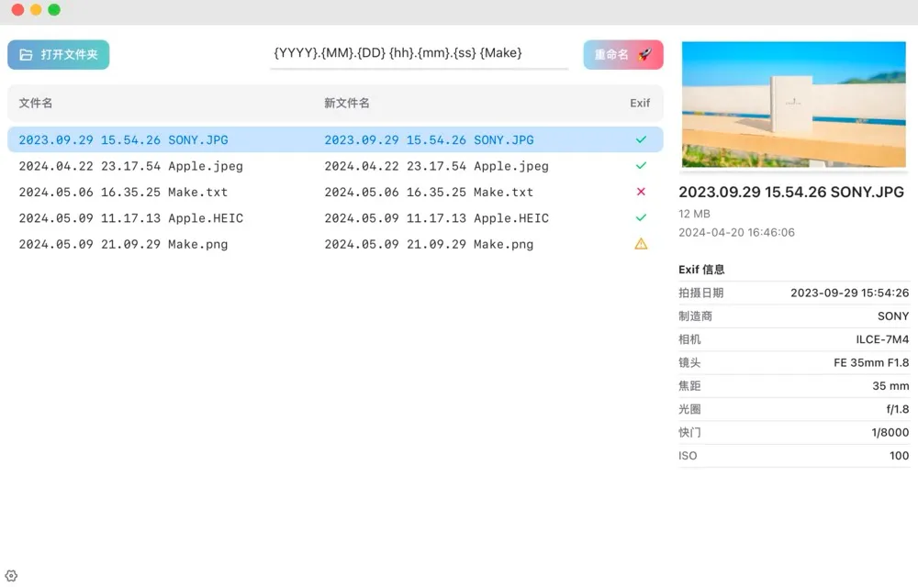This screenshot has width=918, height=587.
Task: Click the settings gear icon at bottom-left
Action: (11, 575)
